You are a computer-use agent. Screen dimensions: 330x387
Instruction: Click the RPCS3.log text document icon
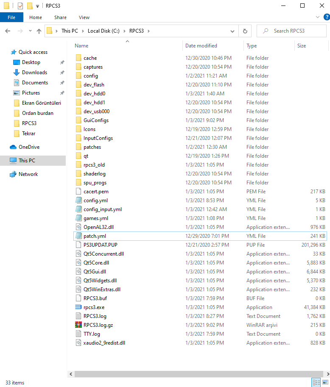tap(78, 316)
